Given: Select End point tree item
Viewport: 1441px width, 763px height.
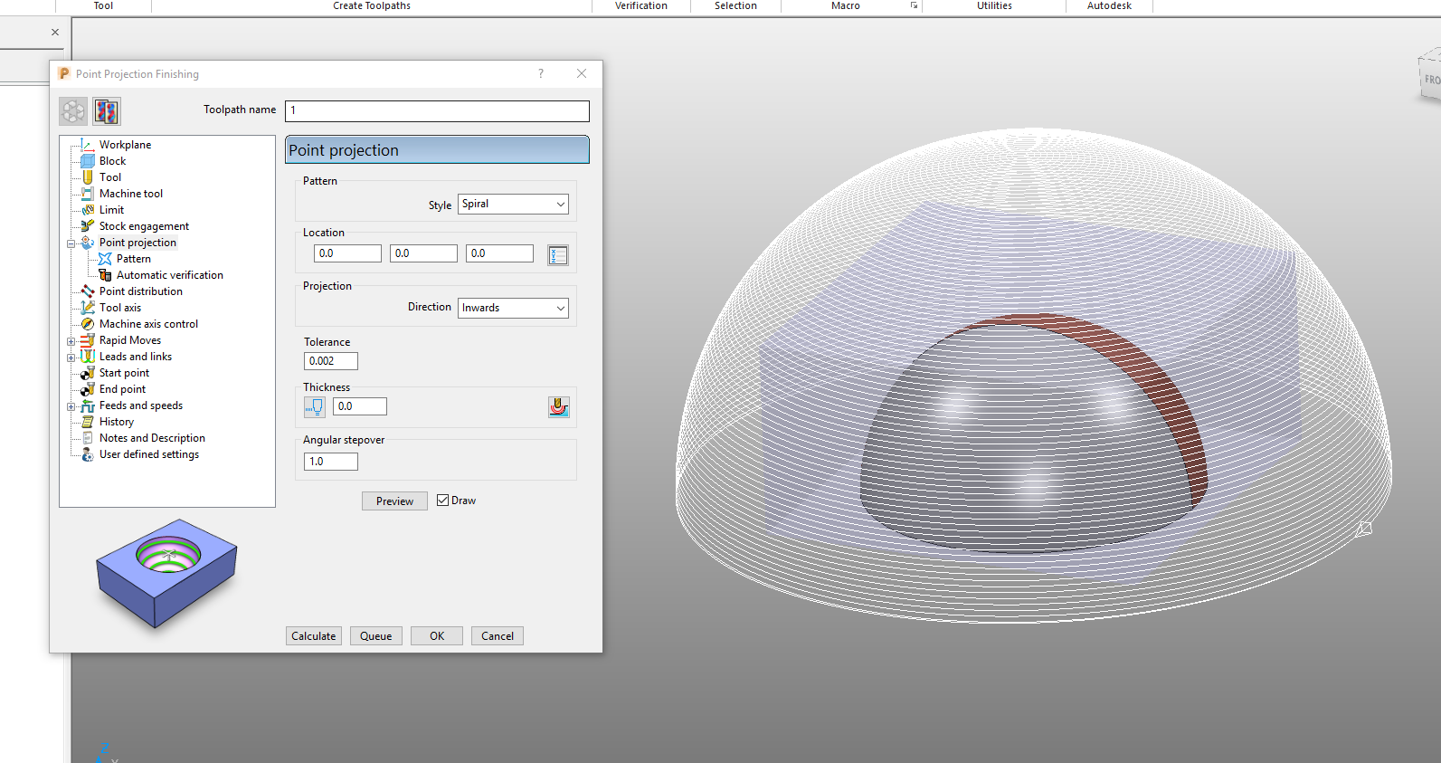Looking at the screenshot, I should pyautogui.click(x=122, y=389).
